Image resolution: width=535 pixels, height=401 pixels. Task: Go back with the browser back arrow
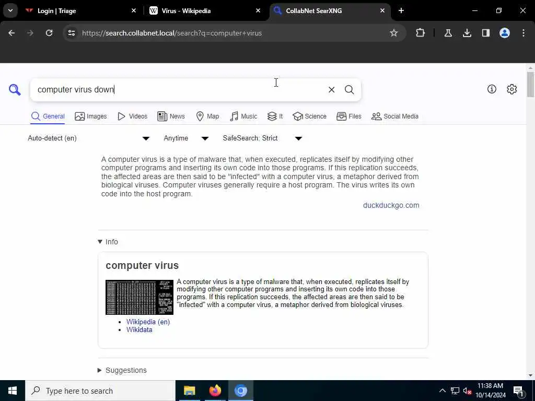pos(11,33)
